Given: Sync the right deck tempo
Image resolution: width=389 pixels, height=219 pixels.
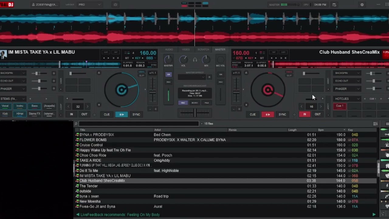Looking at the screenshot, I should coord(282,114).
